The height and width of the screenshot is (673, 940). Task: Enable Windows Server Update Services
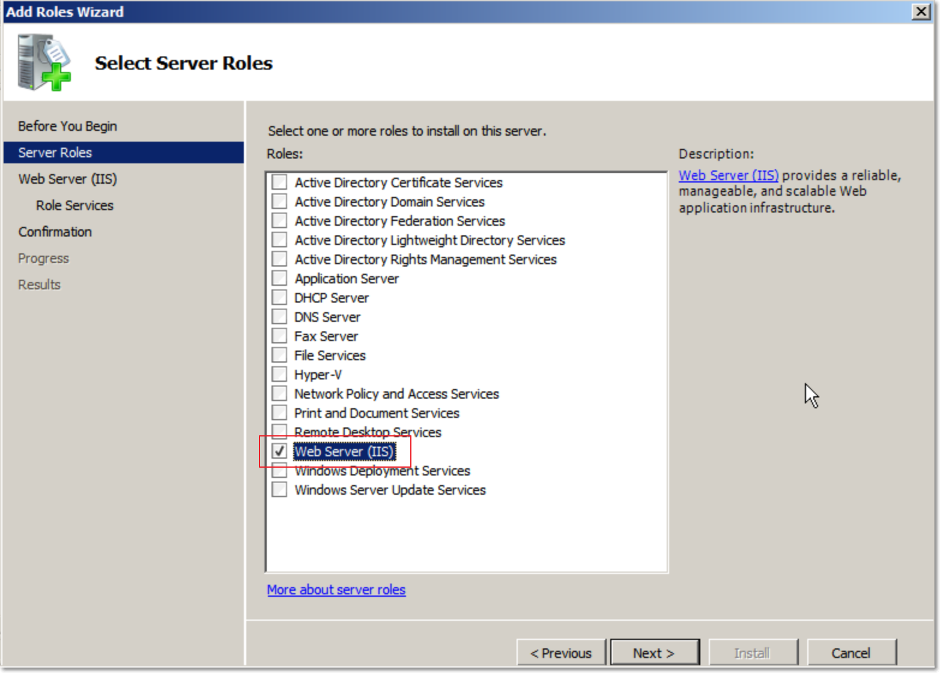279,489
